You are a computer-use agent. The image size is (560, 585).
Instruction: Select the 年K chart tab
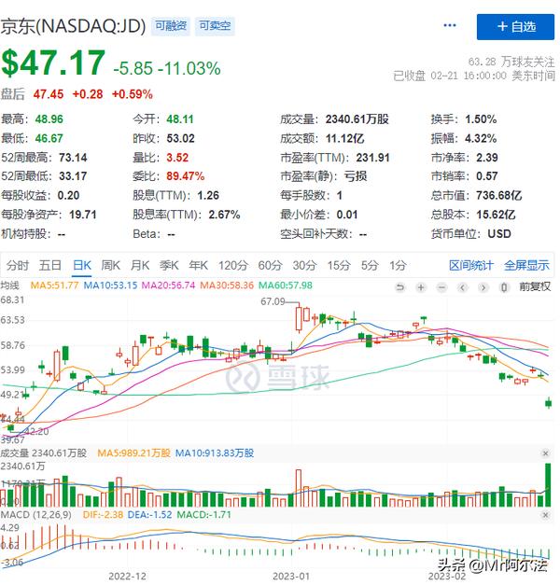click(x=198, y=265)
